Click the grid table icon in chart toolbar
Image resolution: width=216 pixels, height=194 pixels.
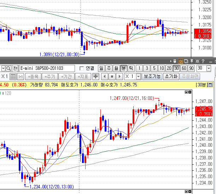click(13, 76)
